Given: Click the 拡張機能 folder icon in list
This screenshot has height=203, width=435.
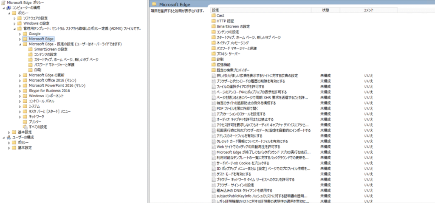Looking at the screenshot, I should (213, 65).
